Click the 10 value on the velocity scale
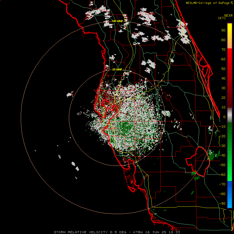234x234 pixels. (223, 107)
